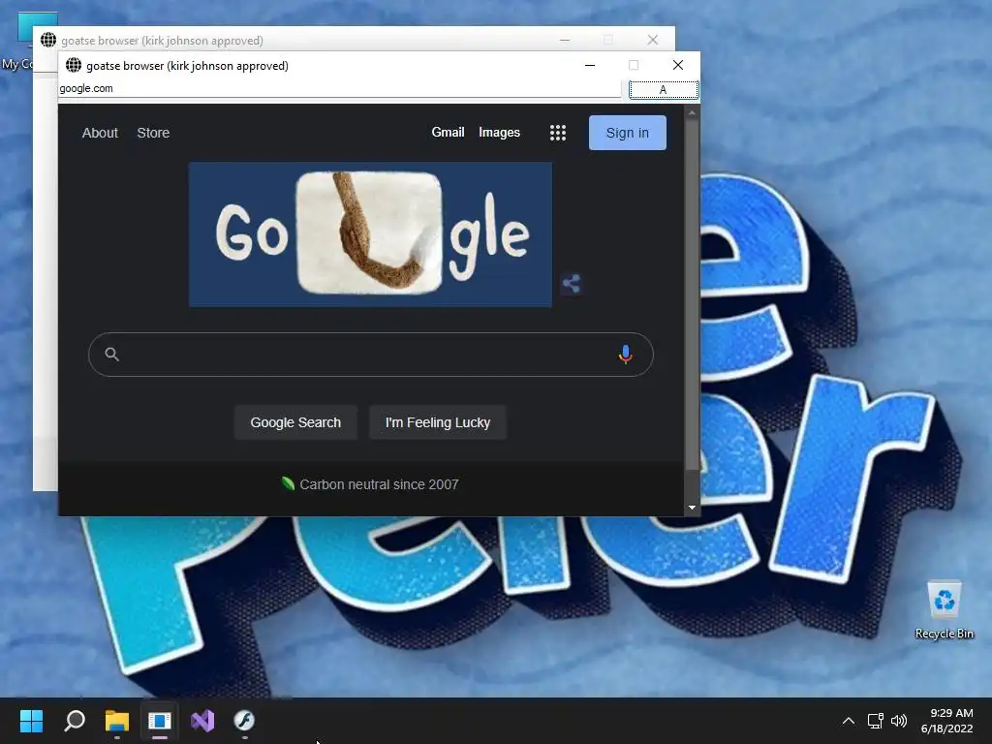Open File Explorer from the taskbar
Viewport: 992px width, 744px height.
pyautogui.click(x=117, y=721)
